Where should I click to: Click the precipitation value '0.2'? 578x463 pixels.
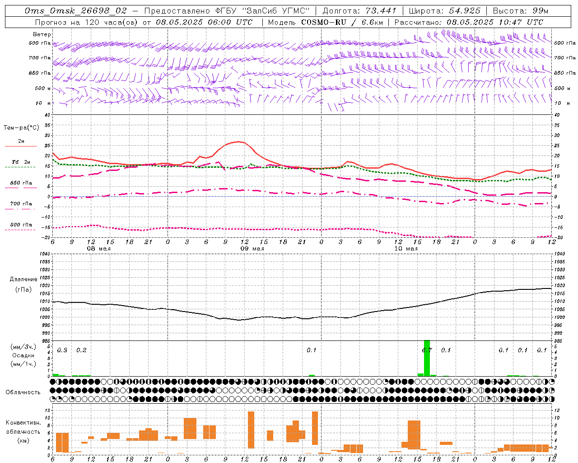pos(81,350)
